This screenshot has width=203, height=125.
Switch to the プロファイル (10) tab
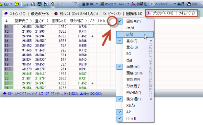[163, 13]
